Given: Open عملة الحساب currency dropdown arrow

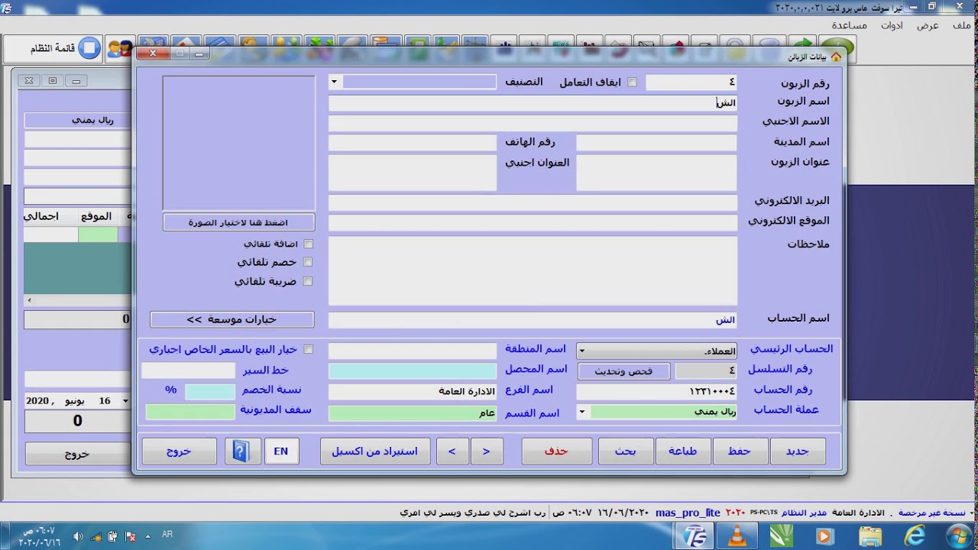Looking at the screenshot, I should [582, 412].
